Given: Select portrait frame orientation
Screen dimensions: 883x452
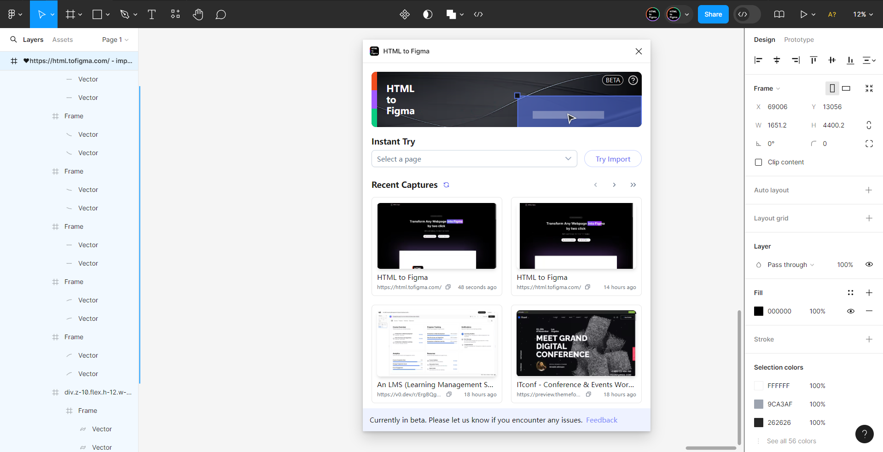Looking at the screenshot, I should pos(832,88).
